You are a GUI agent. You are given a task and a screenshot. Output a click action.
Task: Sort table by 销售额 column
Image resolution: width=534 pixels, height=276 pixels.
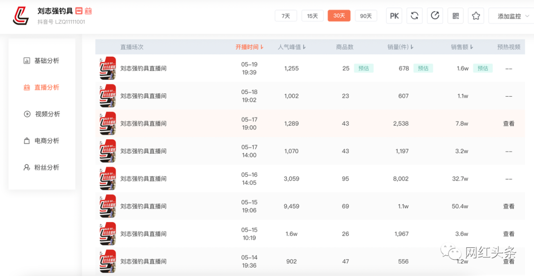click(x=462, y=47)
